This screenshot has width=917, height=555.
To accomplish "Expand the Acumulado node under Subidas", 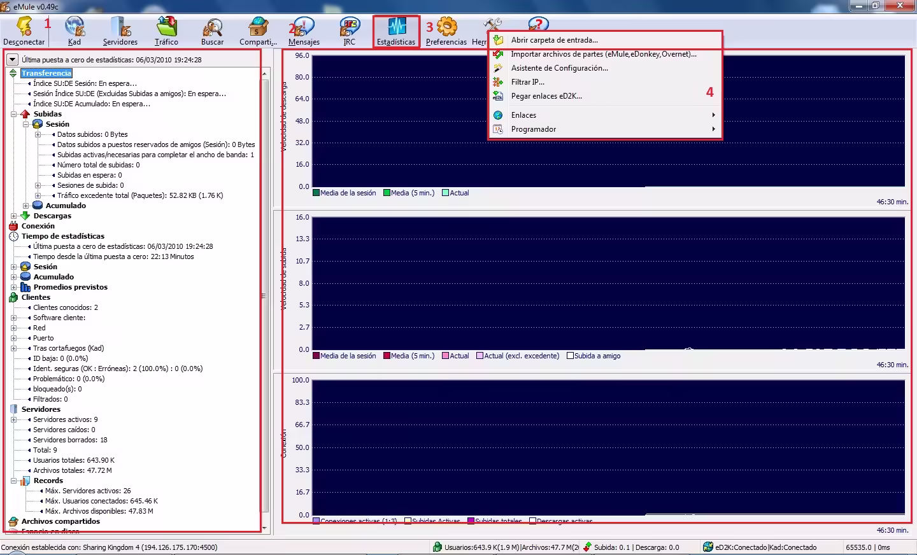I will (x=25, y=206).
